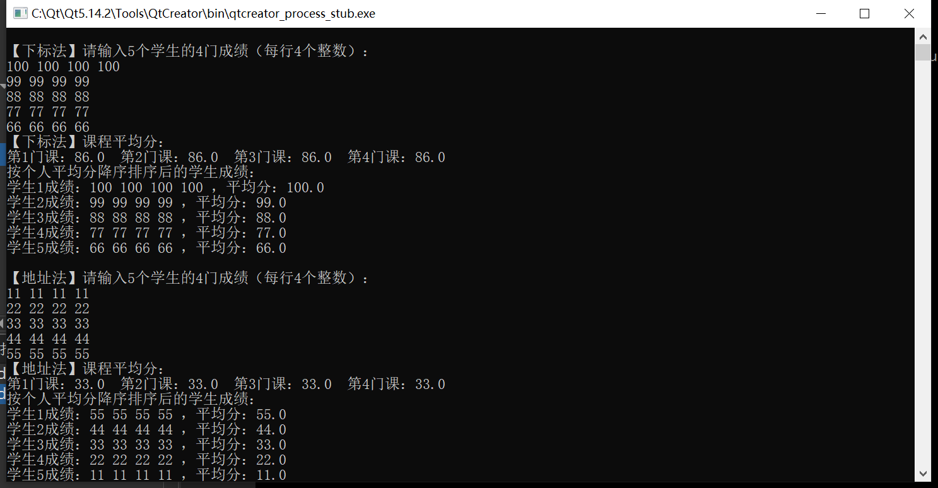Click the input line 33 33 33 33
This screenshot has height=488, width=938.
(x=48, y=323)
